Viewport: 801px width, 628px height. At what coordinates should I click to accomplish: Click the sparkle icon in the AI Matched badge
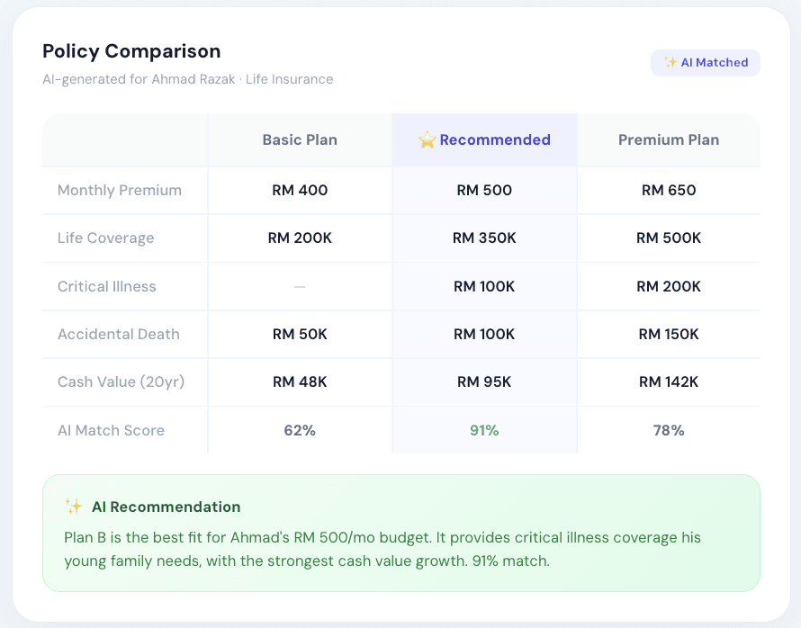[x=670, y=62]
